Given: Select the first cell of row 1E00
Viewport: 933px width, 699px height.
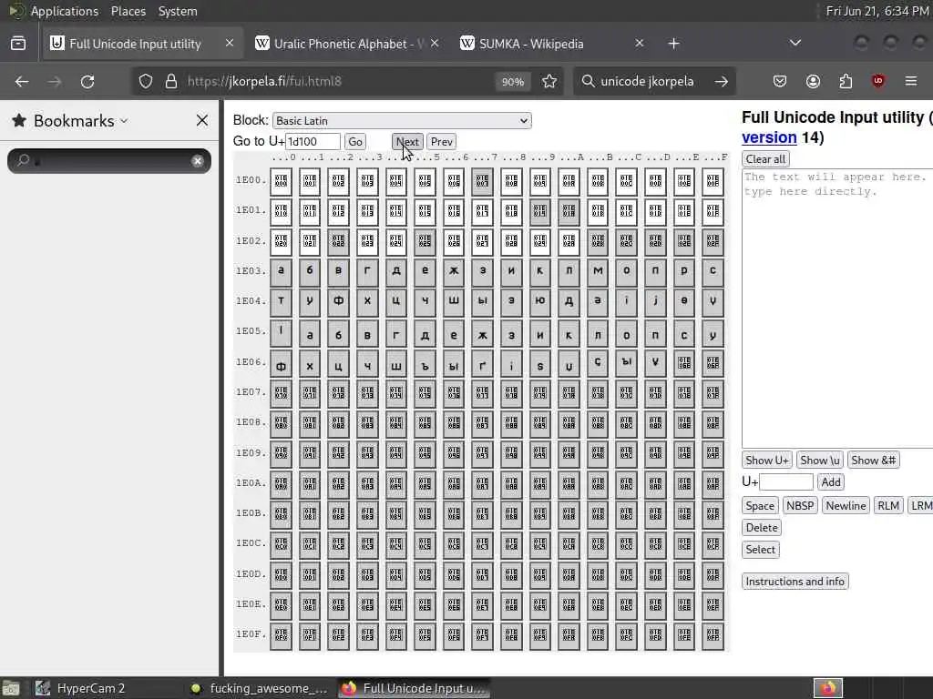Looking at the screenshot, I should point(281,181).
